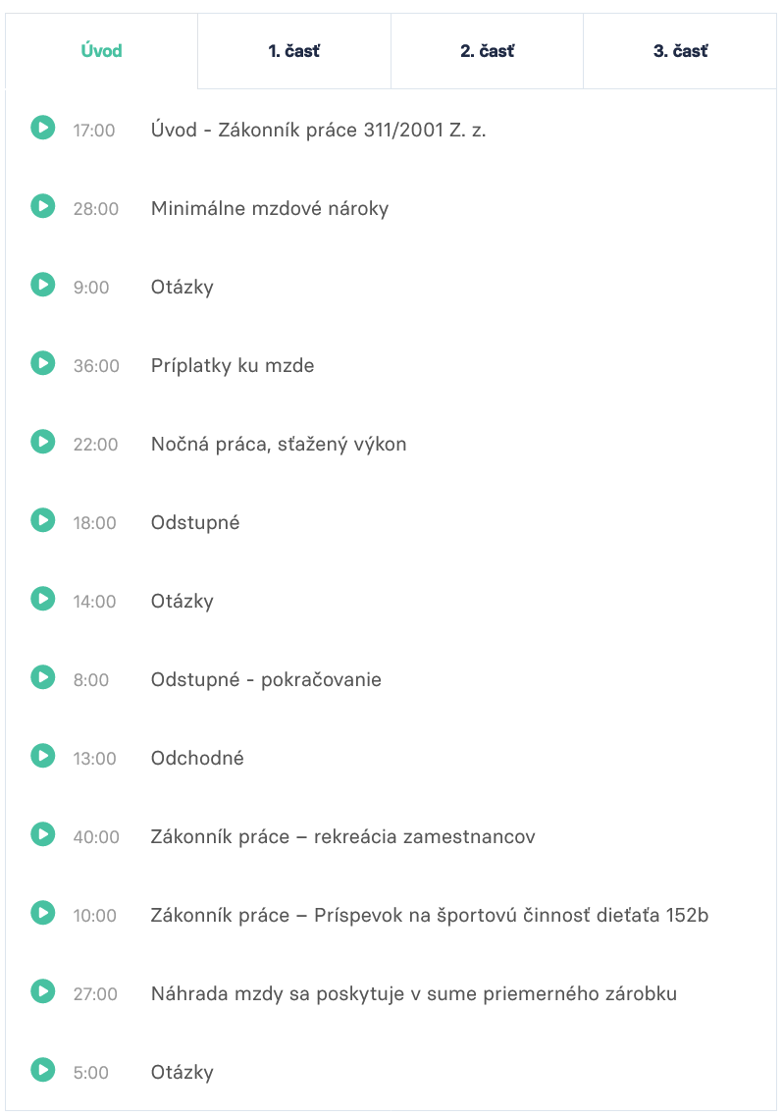Play the rekreácia zamestnancov chapter
Image resolution: width=783 pixels, height=1117 pixels.
pyautogui.click(x=43, y=834)
